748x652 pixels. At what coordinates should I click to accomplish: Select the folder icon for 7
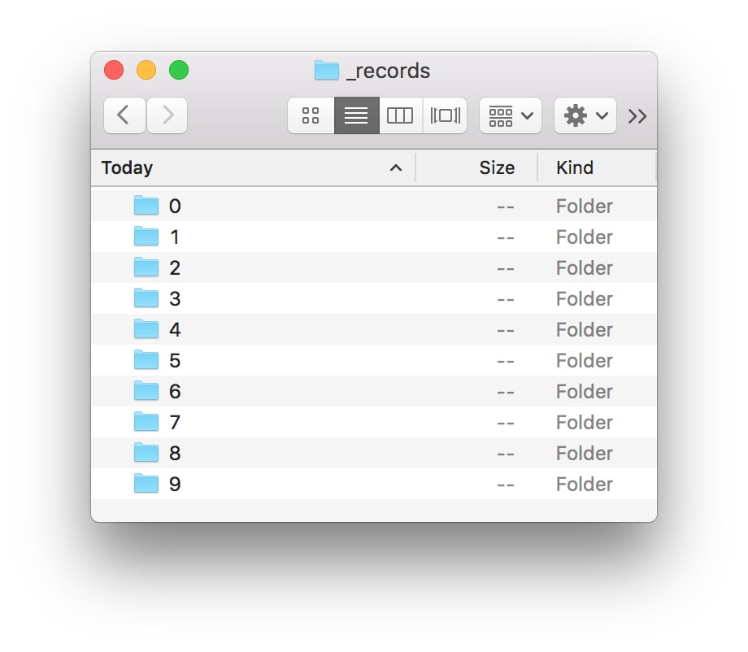(x=146, y=422)
